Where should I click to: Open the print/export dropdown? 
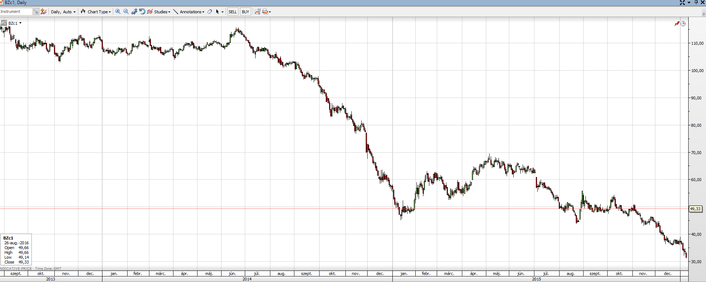[x=266, y=12]
